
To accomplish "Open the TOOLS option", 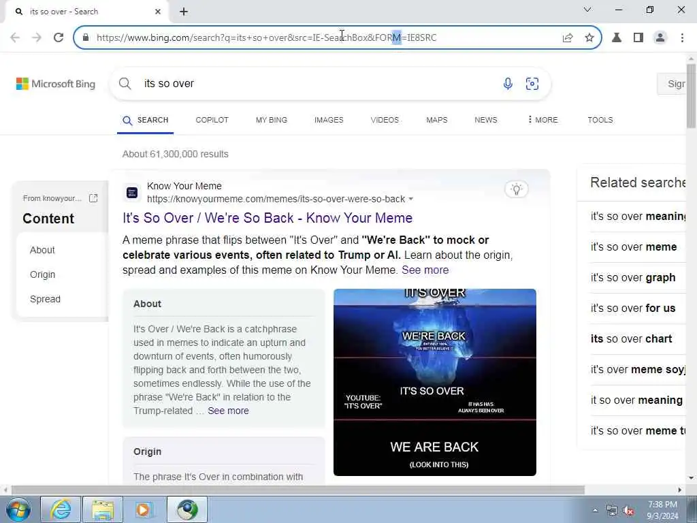I will click(x=600, y=120).
